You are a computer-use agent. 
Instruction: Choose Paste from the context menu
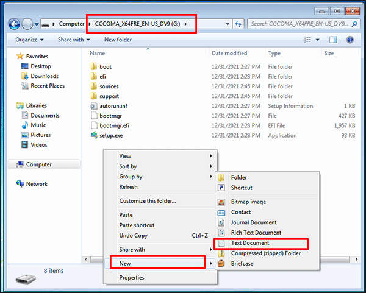(x=160, y=214)
